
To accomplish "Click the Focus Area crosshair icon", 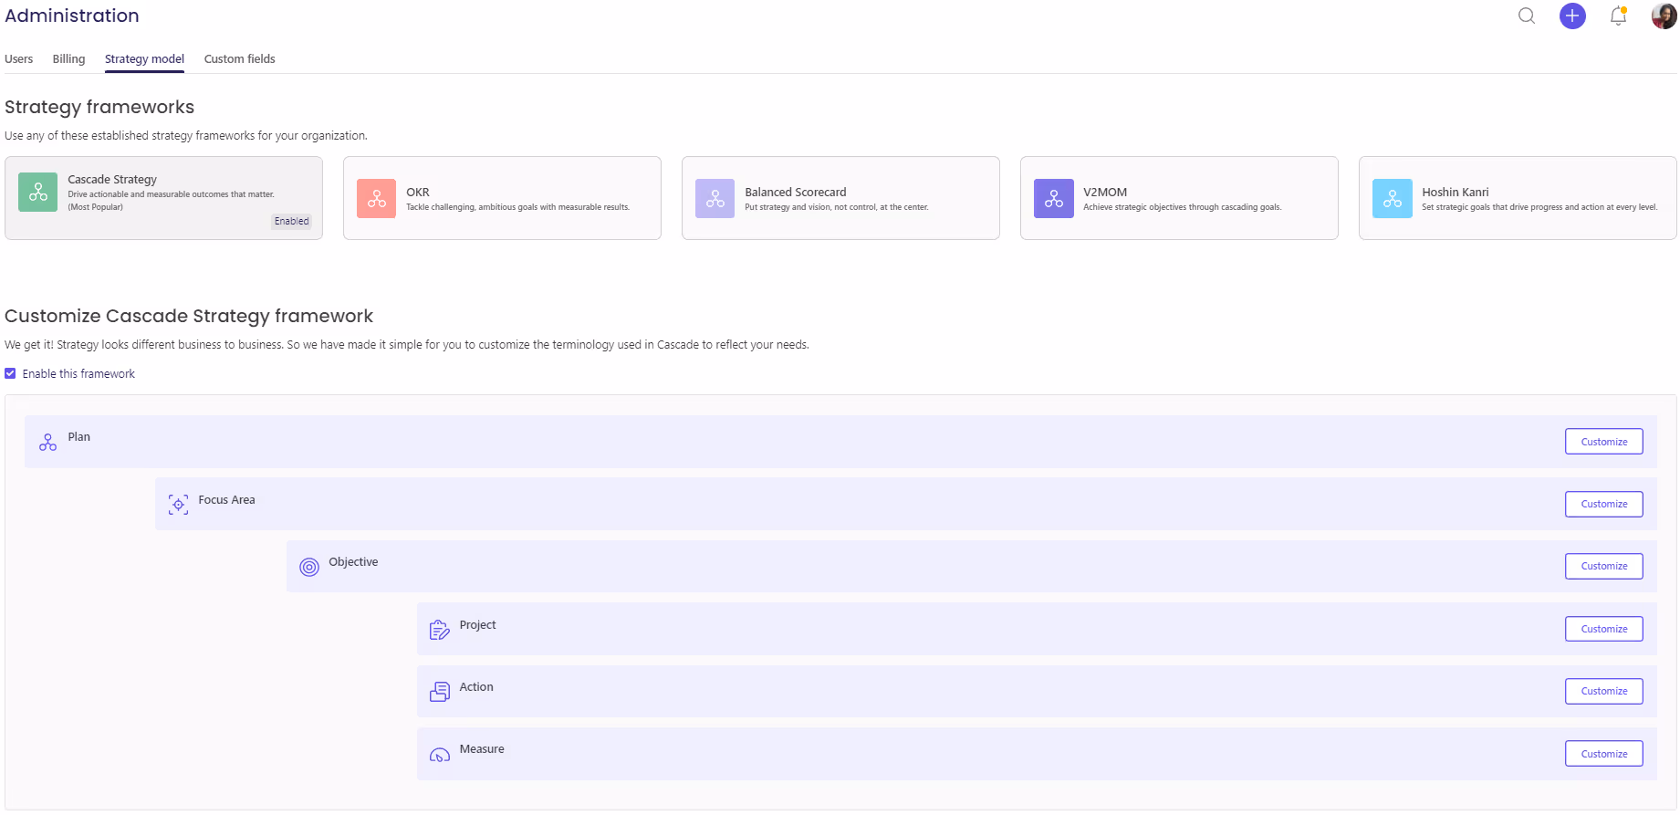I will pyautogui.click(x=179, y=505).
